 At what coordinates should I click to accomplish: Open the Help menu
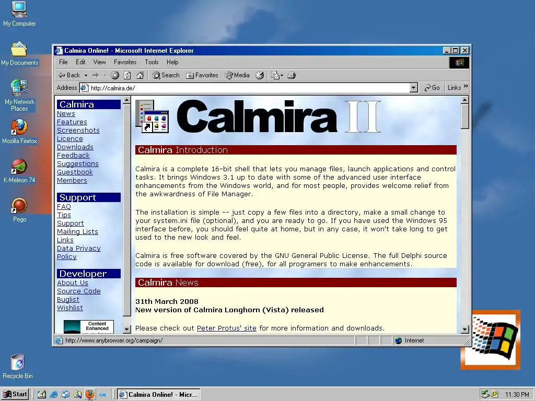pos(172,62)
